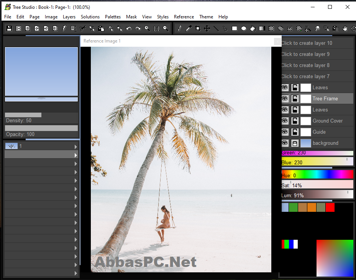Select the eyedropper color picker tool
The image size is (356, 280).
click(189, 28)
